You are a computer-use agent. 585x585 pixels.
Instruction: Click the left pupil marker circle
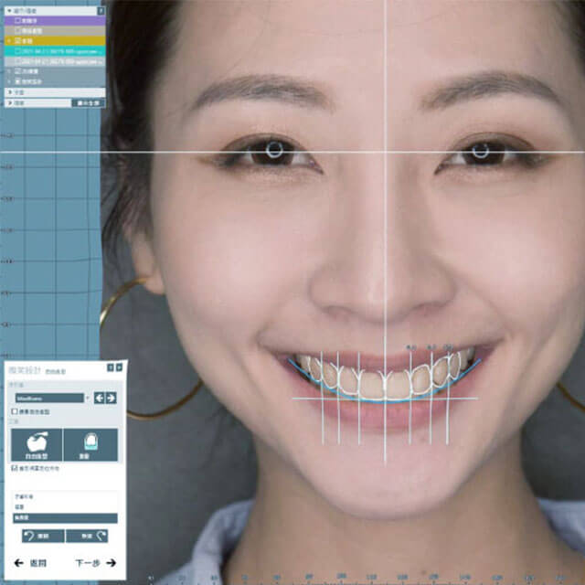point(272,148)
